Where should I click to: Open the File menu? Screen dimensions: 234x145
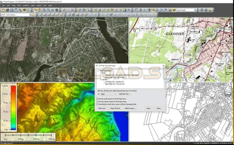[3, 5]
